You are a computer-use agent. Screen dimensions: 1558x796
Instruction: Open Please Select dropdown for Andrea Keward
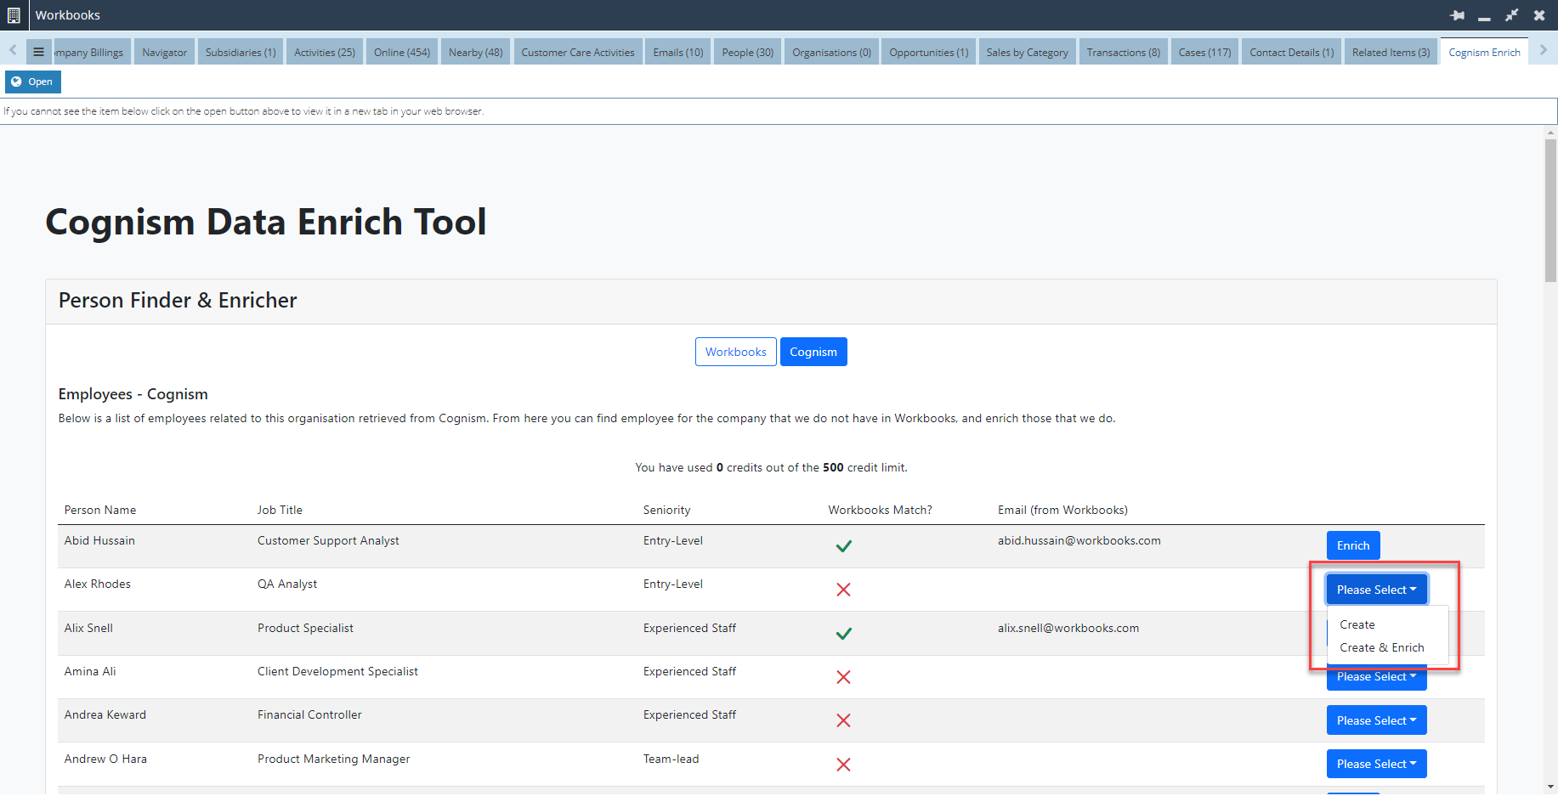pos(1375,720)
